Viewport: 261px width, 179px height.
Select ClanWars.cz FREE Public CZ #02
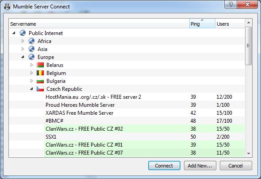coord(127,129)
